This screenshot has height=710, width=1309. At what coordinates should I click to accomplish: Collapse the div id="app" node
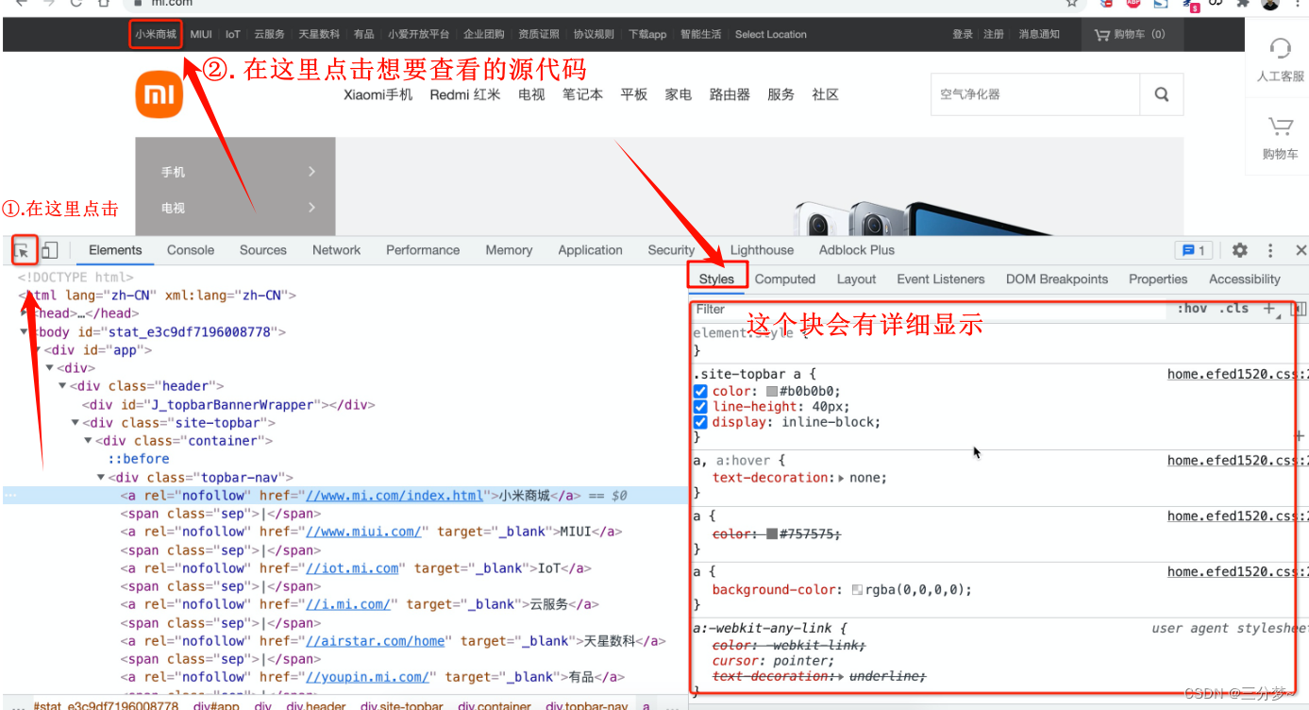(x=38, y=350)
